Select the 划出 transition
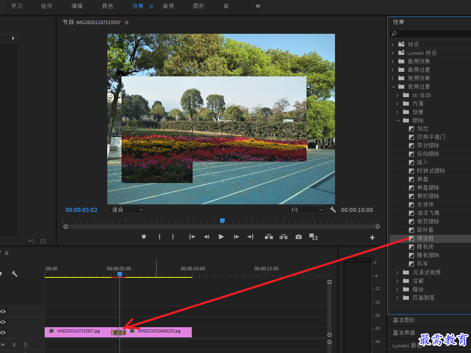This screenshot has height=353, width=471. [422, 128]
